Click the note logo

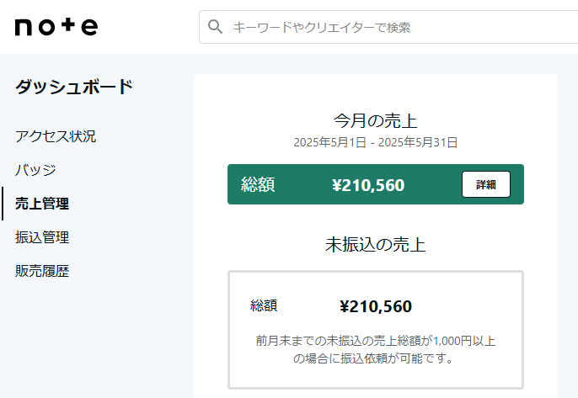click(56, 27)
